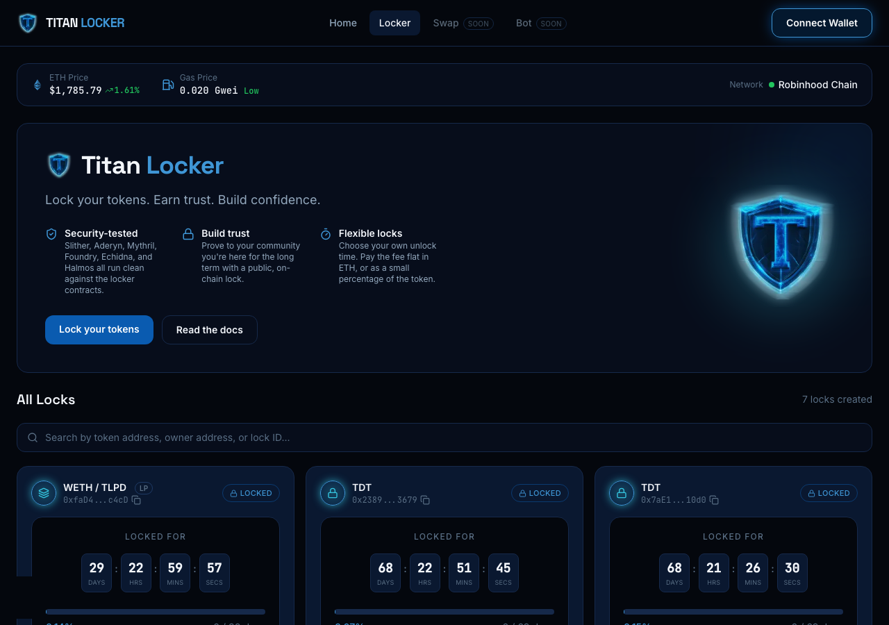
Task: Click the Titan Locker shield logo in header
Action: click(x=28, y=23)
